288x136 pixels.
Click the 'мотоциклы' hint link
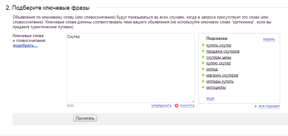click(x=216, y=87)
